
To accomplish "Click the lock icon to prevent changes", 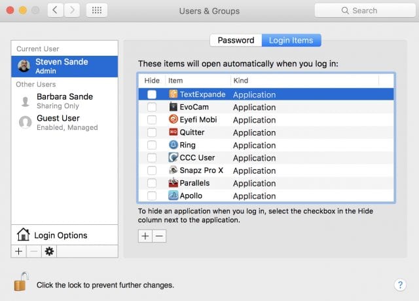I will (21, 282).
